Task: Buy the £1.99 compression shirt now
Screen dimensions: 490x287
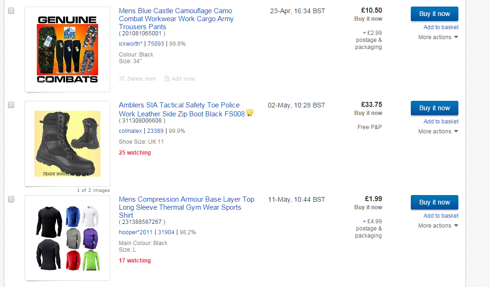Action: [x=434, y=202]
